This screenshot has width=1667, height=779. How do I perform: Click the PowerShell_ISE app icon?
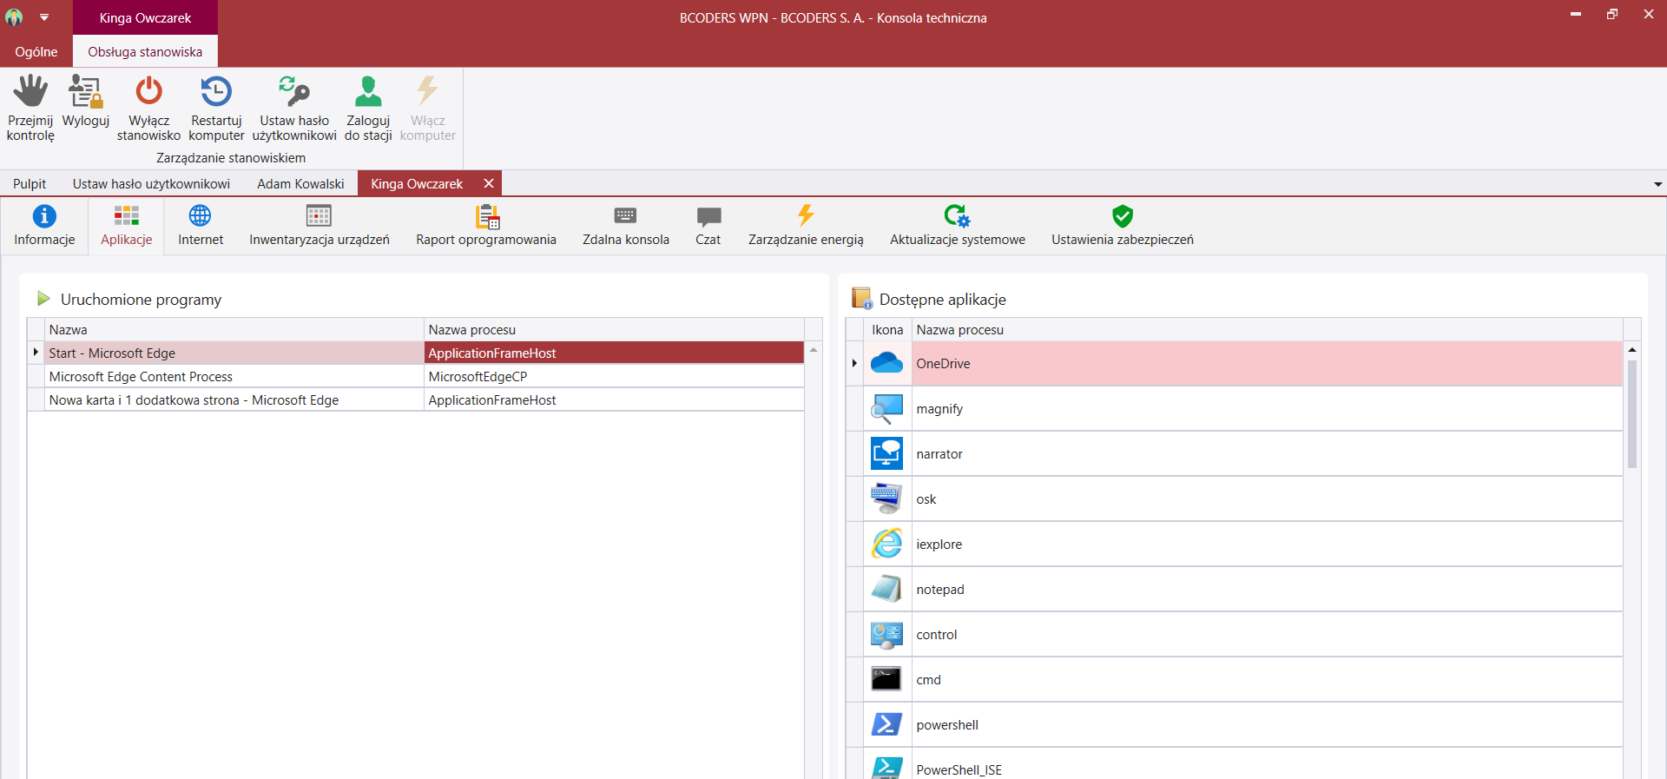click(x=886, y=767)
